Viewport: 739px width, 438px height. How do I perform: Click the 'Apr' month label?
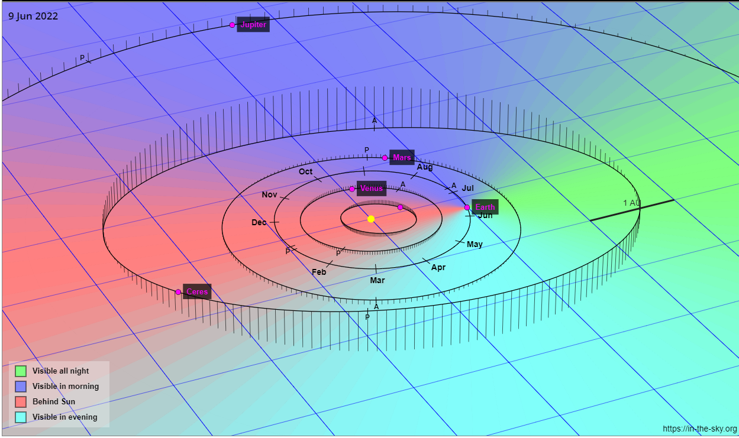coord(438,268)
